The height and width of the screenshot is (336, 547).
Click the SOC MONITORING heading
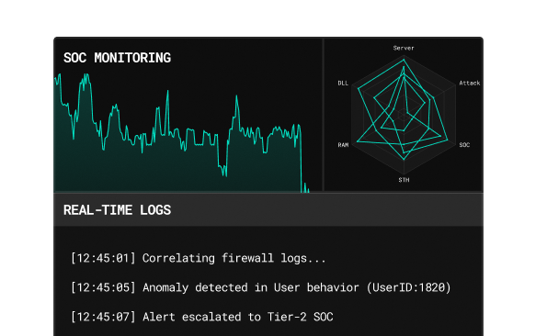point(118,58)
